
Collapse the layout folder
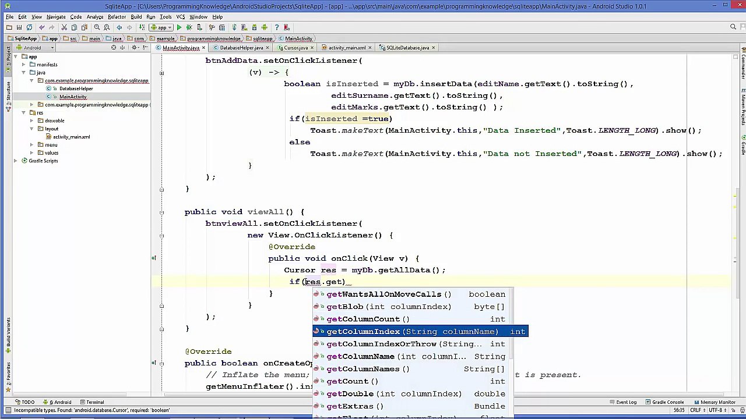tap(32, 129)
